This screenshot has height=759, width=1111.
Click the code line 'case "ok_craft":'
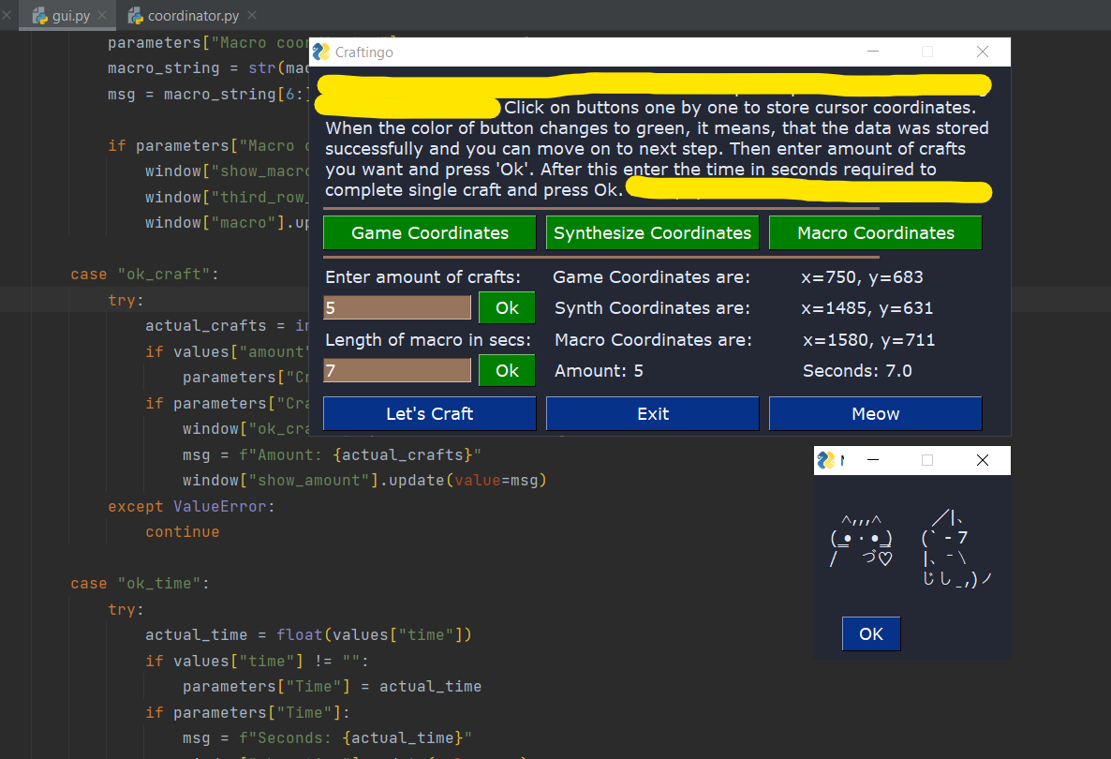coord(144,275)
